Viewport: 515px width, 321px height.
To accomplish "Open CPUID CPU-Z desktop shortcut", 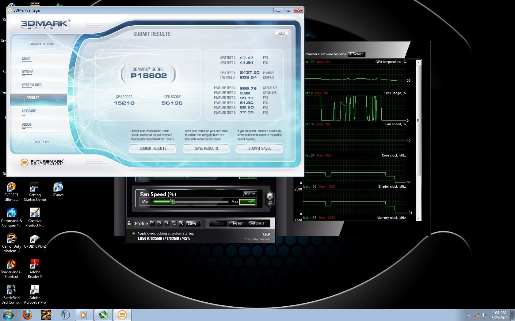I will click(35, 241).
